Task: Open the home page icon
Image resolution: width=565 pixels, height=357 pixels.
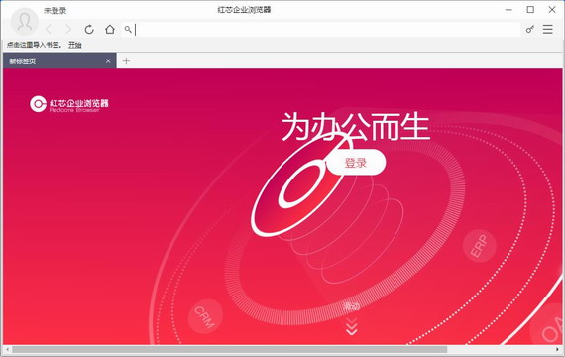Action: (110, 29)
